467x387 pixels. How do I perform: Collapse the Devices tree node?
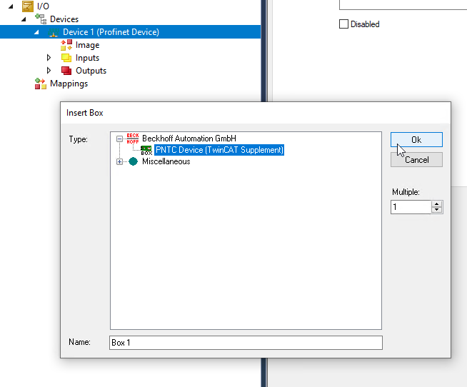(x=24, y=19)
